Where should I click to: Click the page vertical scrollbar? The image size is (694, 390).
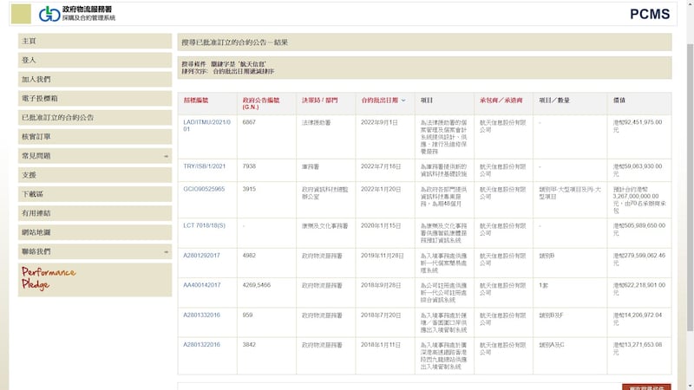[x=689, y=173]
